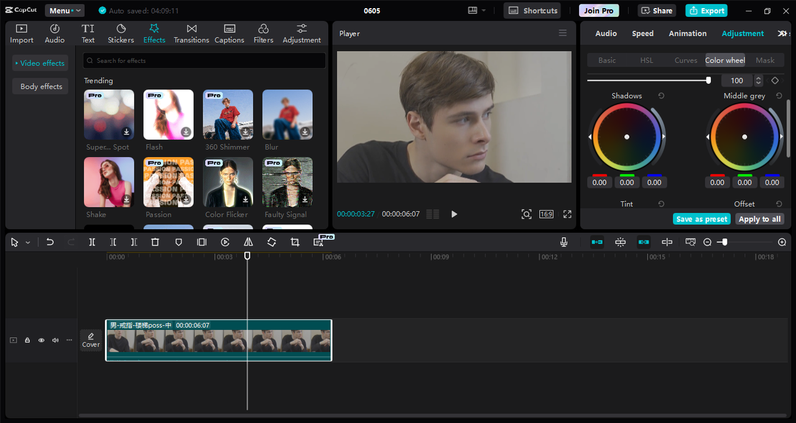Switch to the Speed tab
The image size is (796, 423).
642,34
